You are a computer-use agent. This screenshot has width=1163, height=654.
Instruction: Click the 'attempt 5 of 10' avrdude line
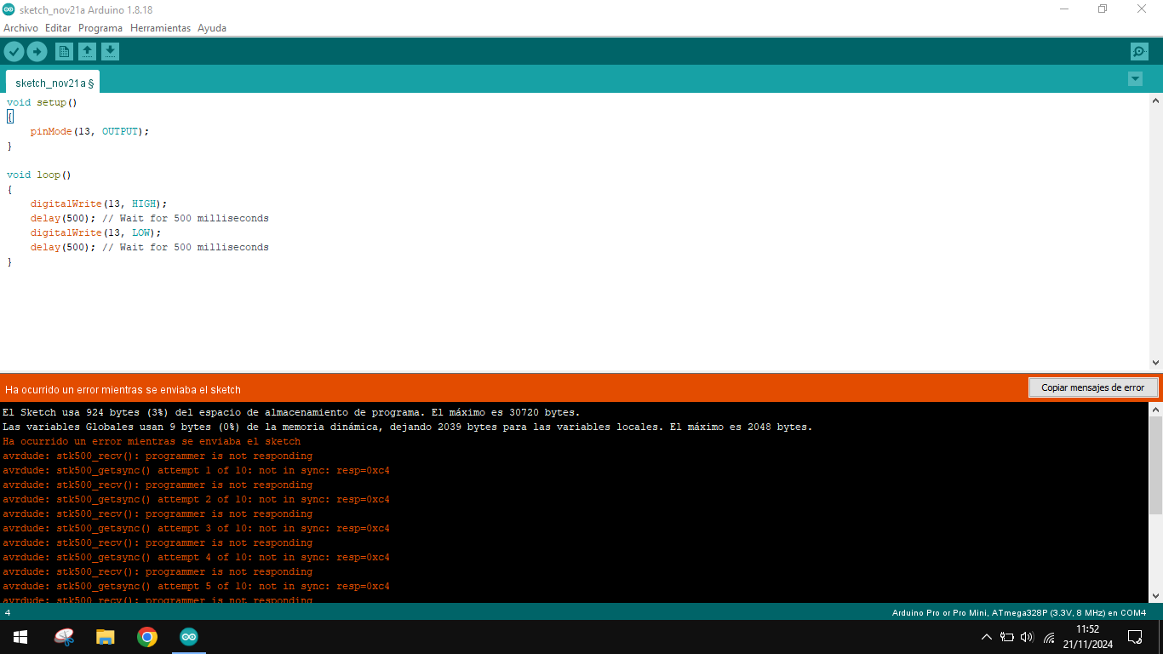(x=196, y=586)
